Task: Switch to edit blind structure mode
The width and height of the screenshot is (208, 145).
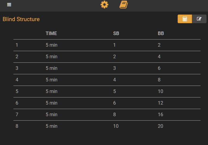Action: [x=199, y=19]
